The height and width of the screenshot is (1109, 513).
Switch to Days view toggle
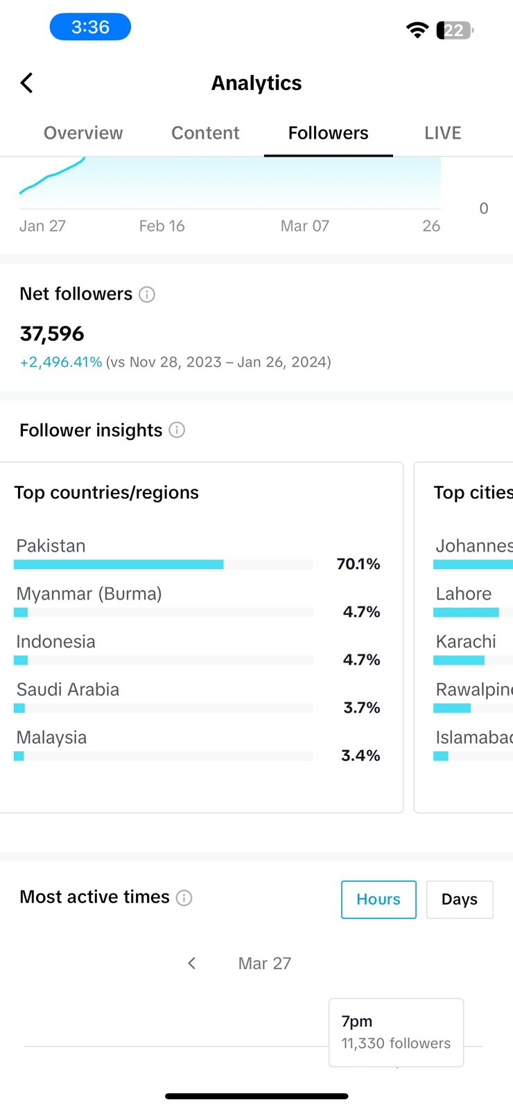point(460,900)
